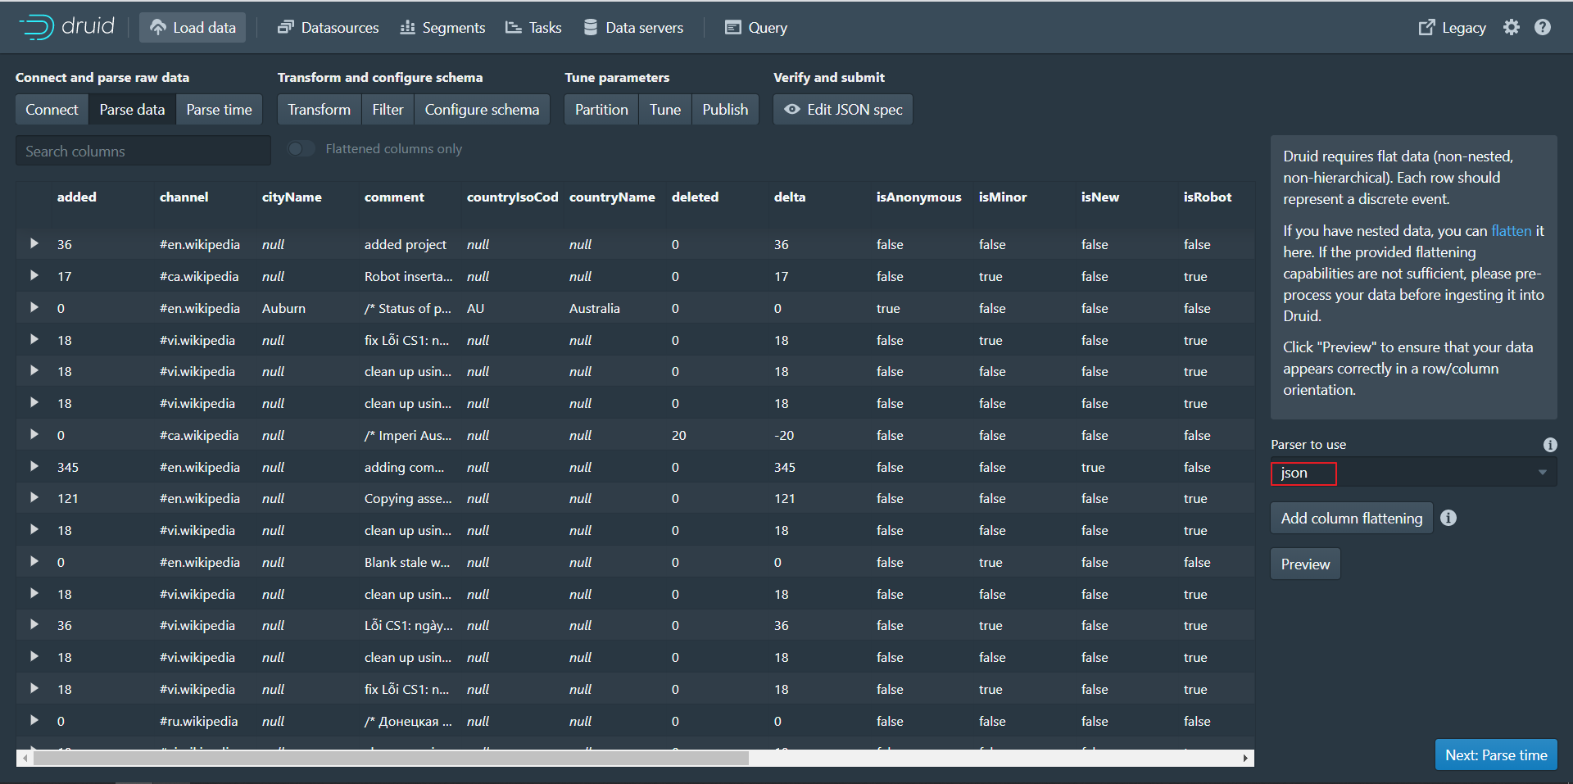Click the AU countryIsoCode cell
Image resolution: width=1573 pixels, height=784 pixels.
475,308
